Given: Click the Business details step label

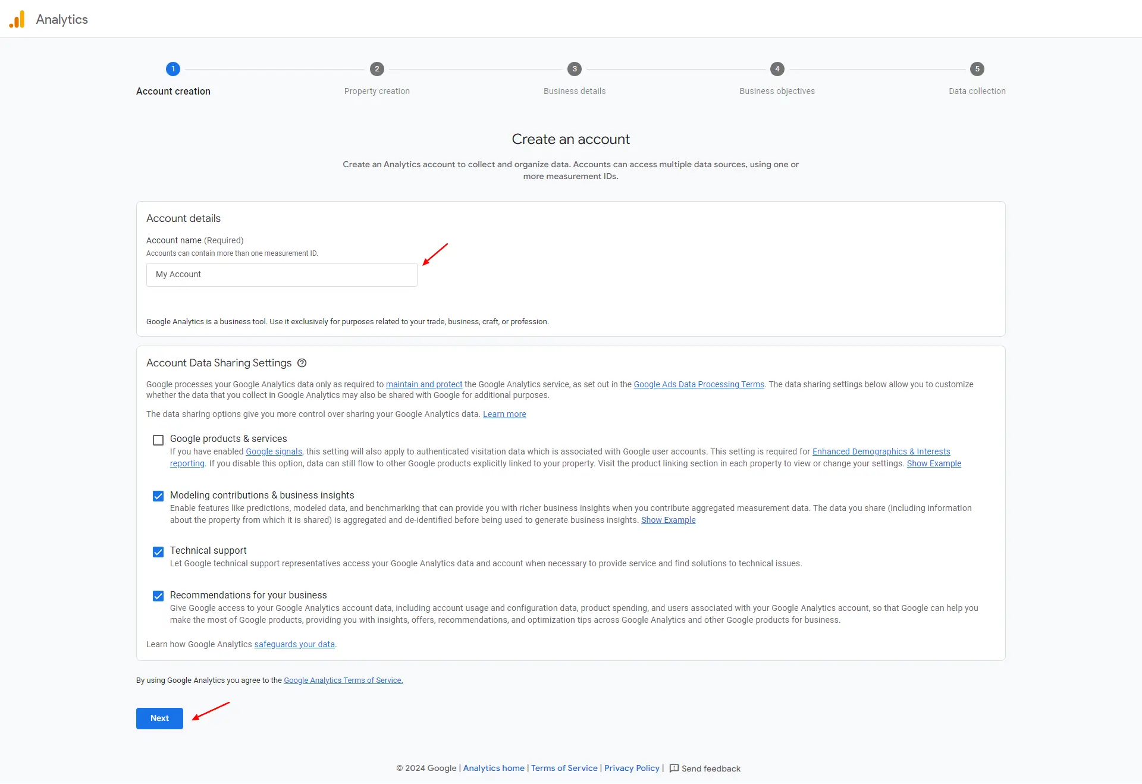Looking at the screenshot, I should click(575, 91).
